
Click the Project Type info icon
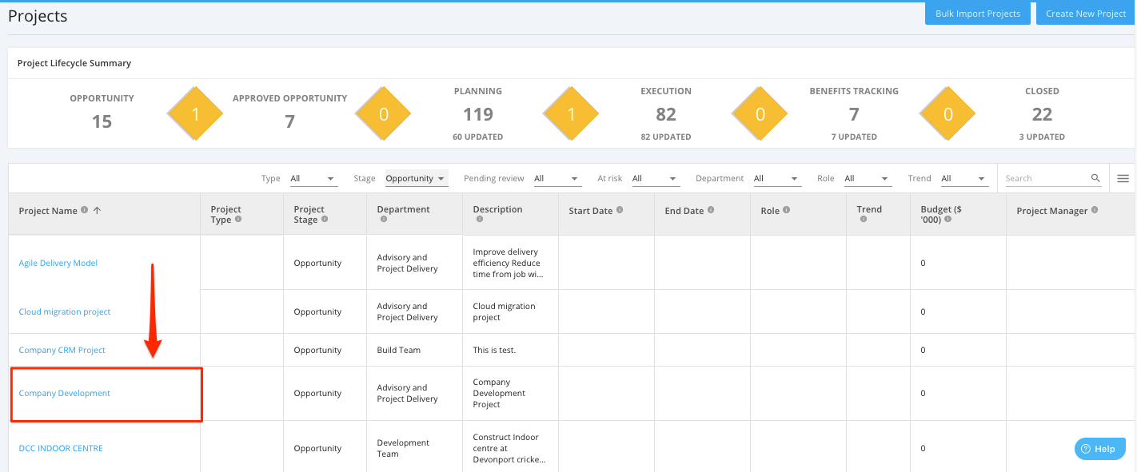(x=238, y=220)
